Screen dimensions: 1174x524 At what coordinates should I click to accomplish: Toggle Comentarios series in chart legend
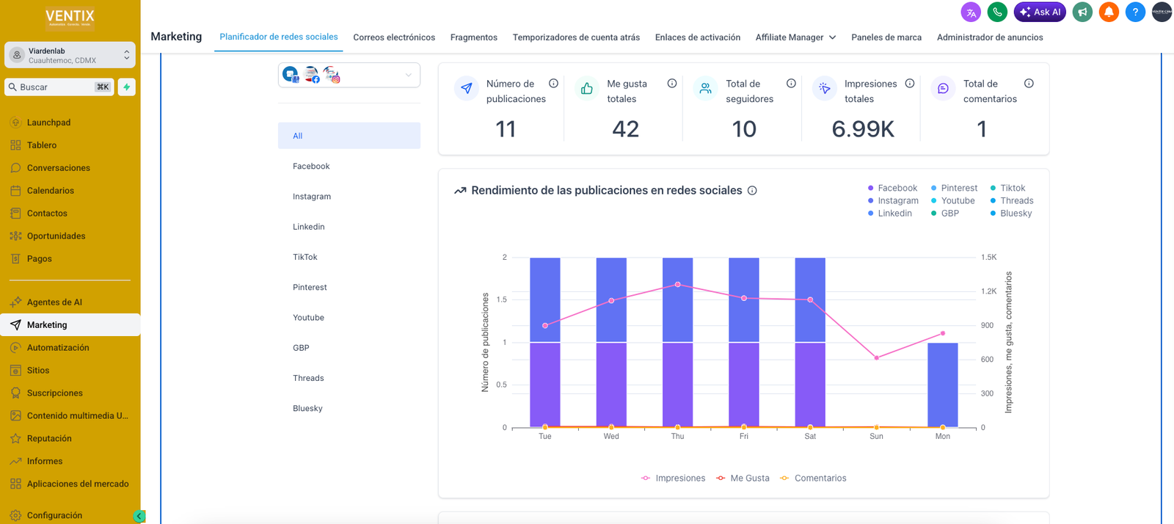click(x=813, y=478)
